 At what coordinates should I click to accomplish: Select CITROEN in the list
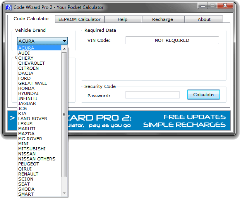pyautogui.click(x=39, y=68)
